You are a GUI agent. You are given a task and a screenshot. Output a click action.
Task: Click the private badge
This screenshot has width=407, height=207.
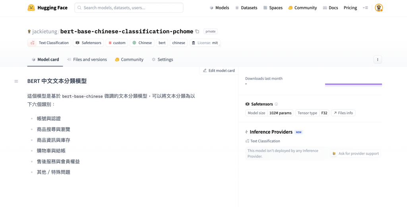(x=210, y=31)
